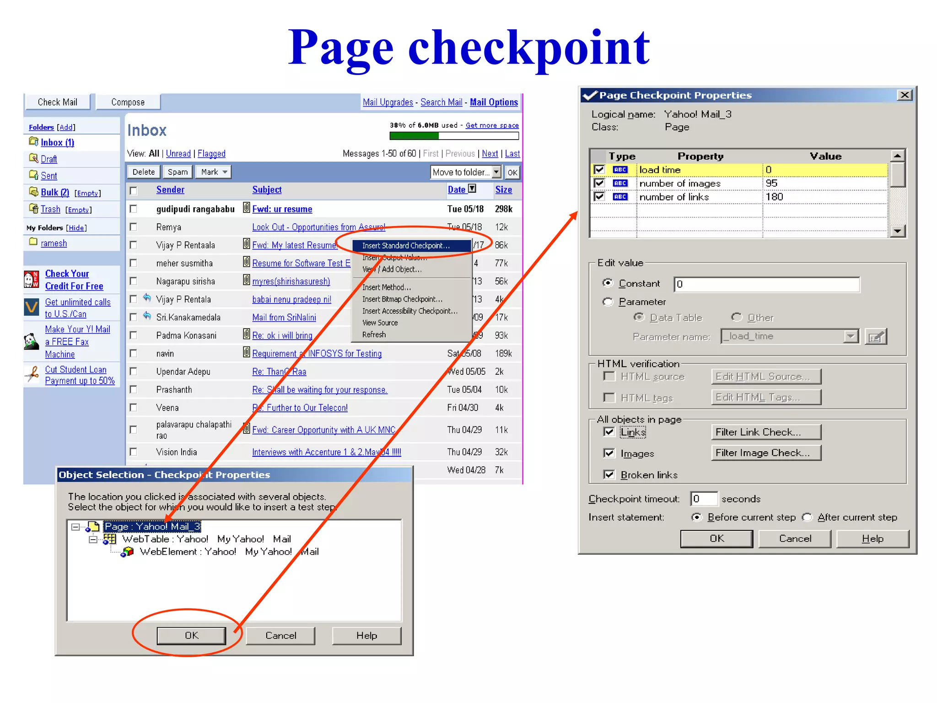Click the WebTable icon in object tree
The image size is (937, 703).
[110, 539]
